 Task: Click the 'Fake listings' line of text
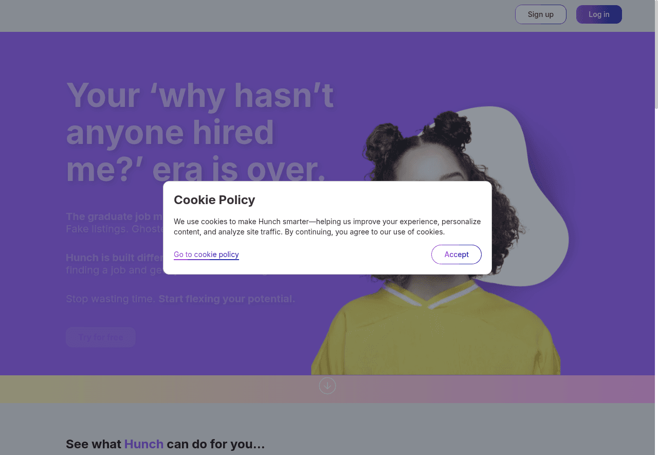[x=114, y=229]
